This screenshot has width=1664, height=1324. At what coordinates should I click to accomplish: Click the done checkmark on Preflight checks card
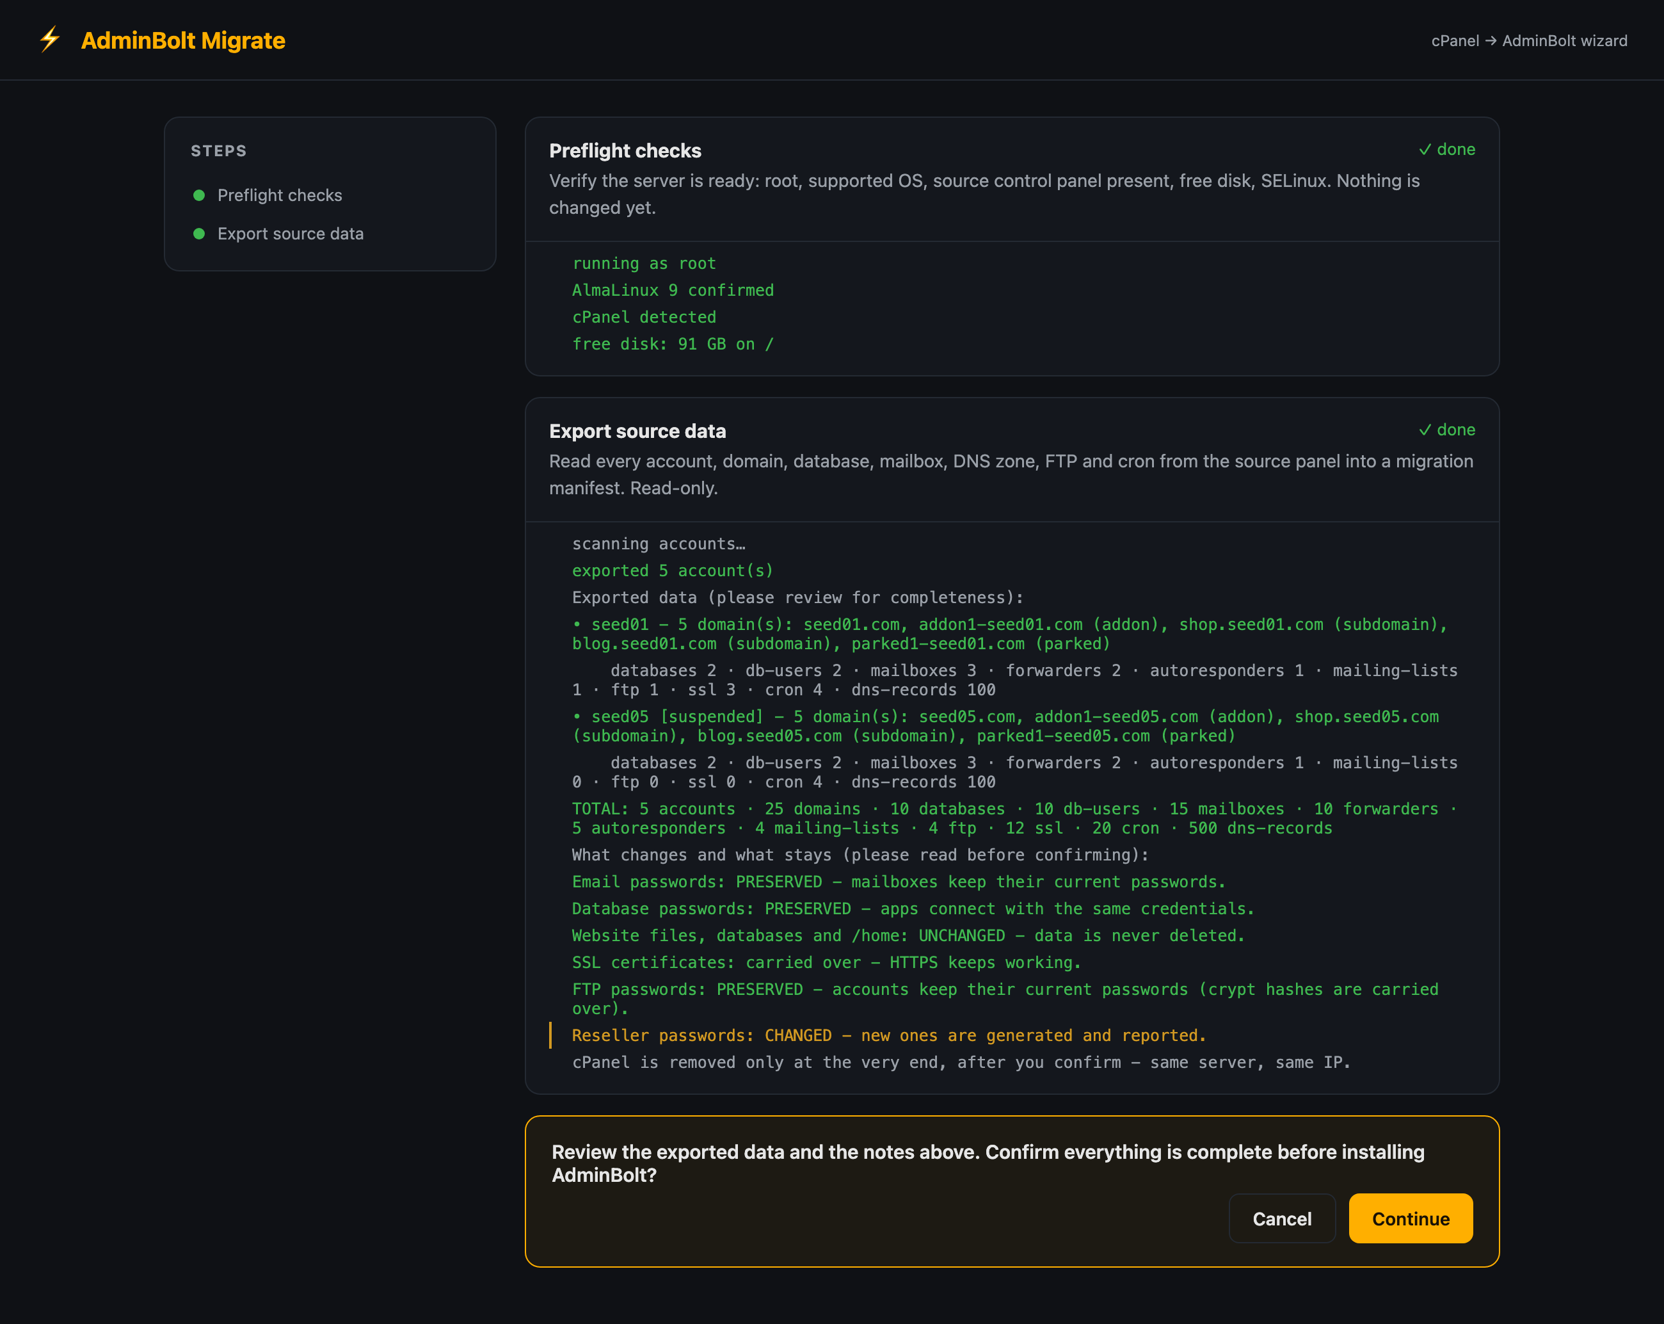coord(1446,149)
